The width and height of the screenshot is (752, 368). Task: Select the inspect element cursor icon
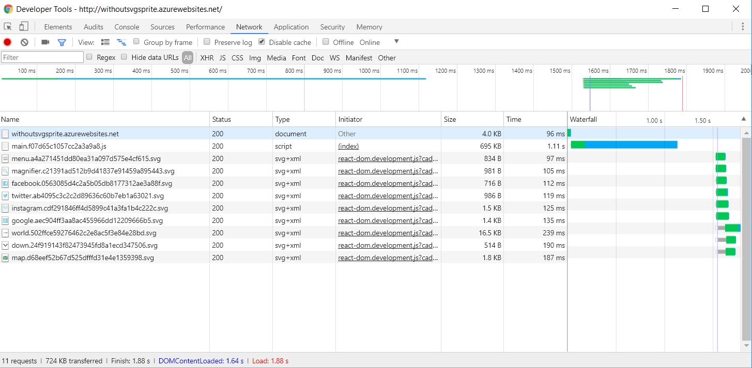point(8,27)
